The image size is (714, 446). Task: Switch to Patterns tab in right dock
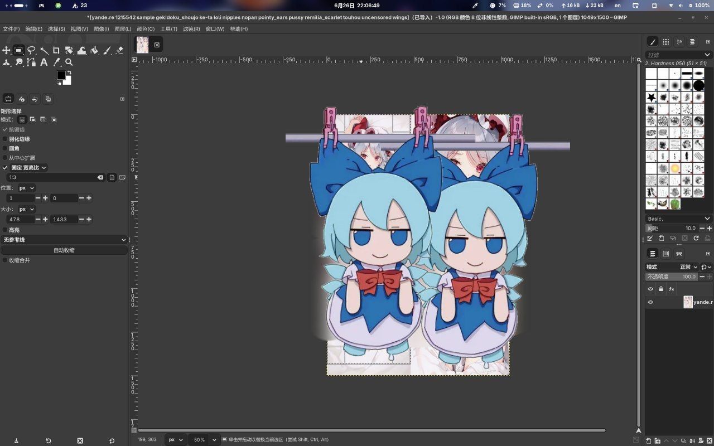[666, 42]
